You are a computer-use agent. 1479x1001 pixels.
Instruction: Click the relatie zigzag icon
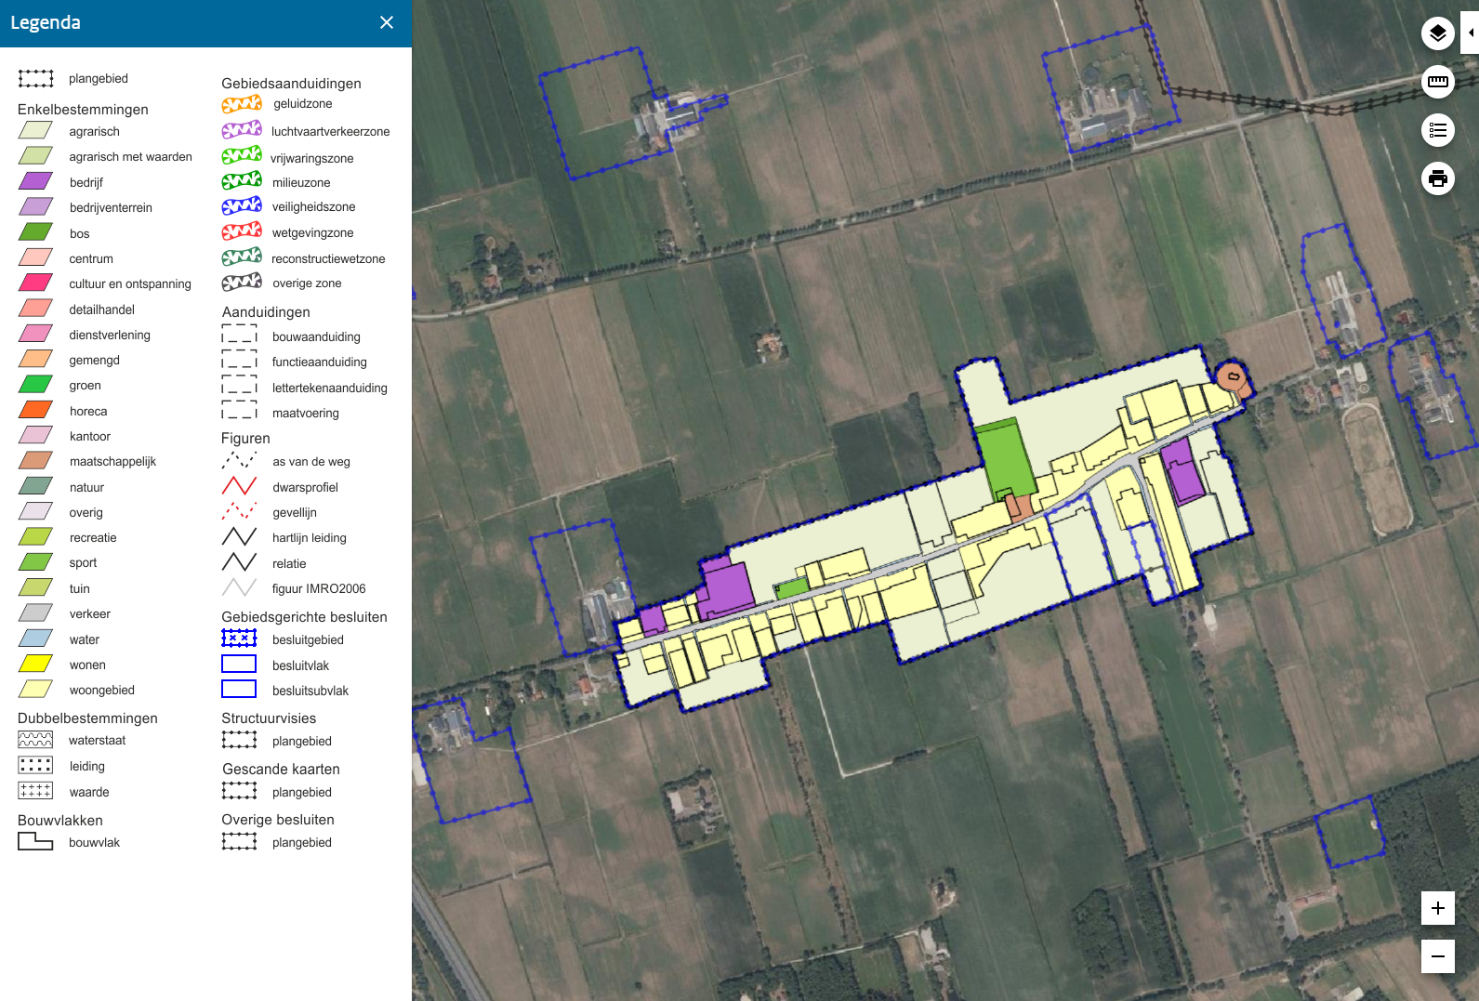[x=239, y=562]
